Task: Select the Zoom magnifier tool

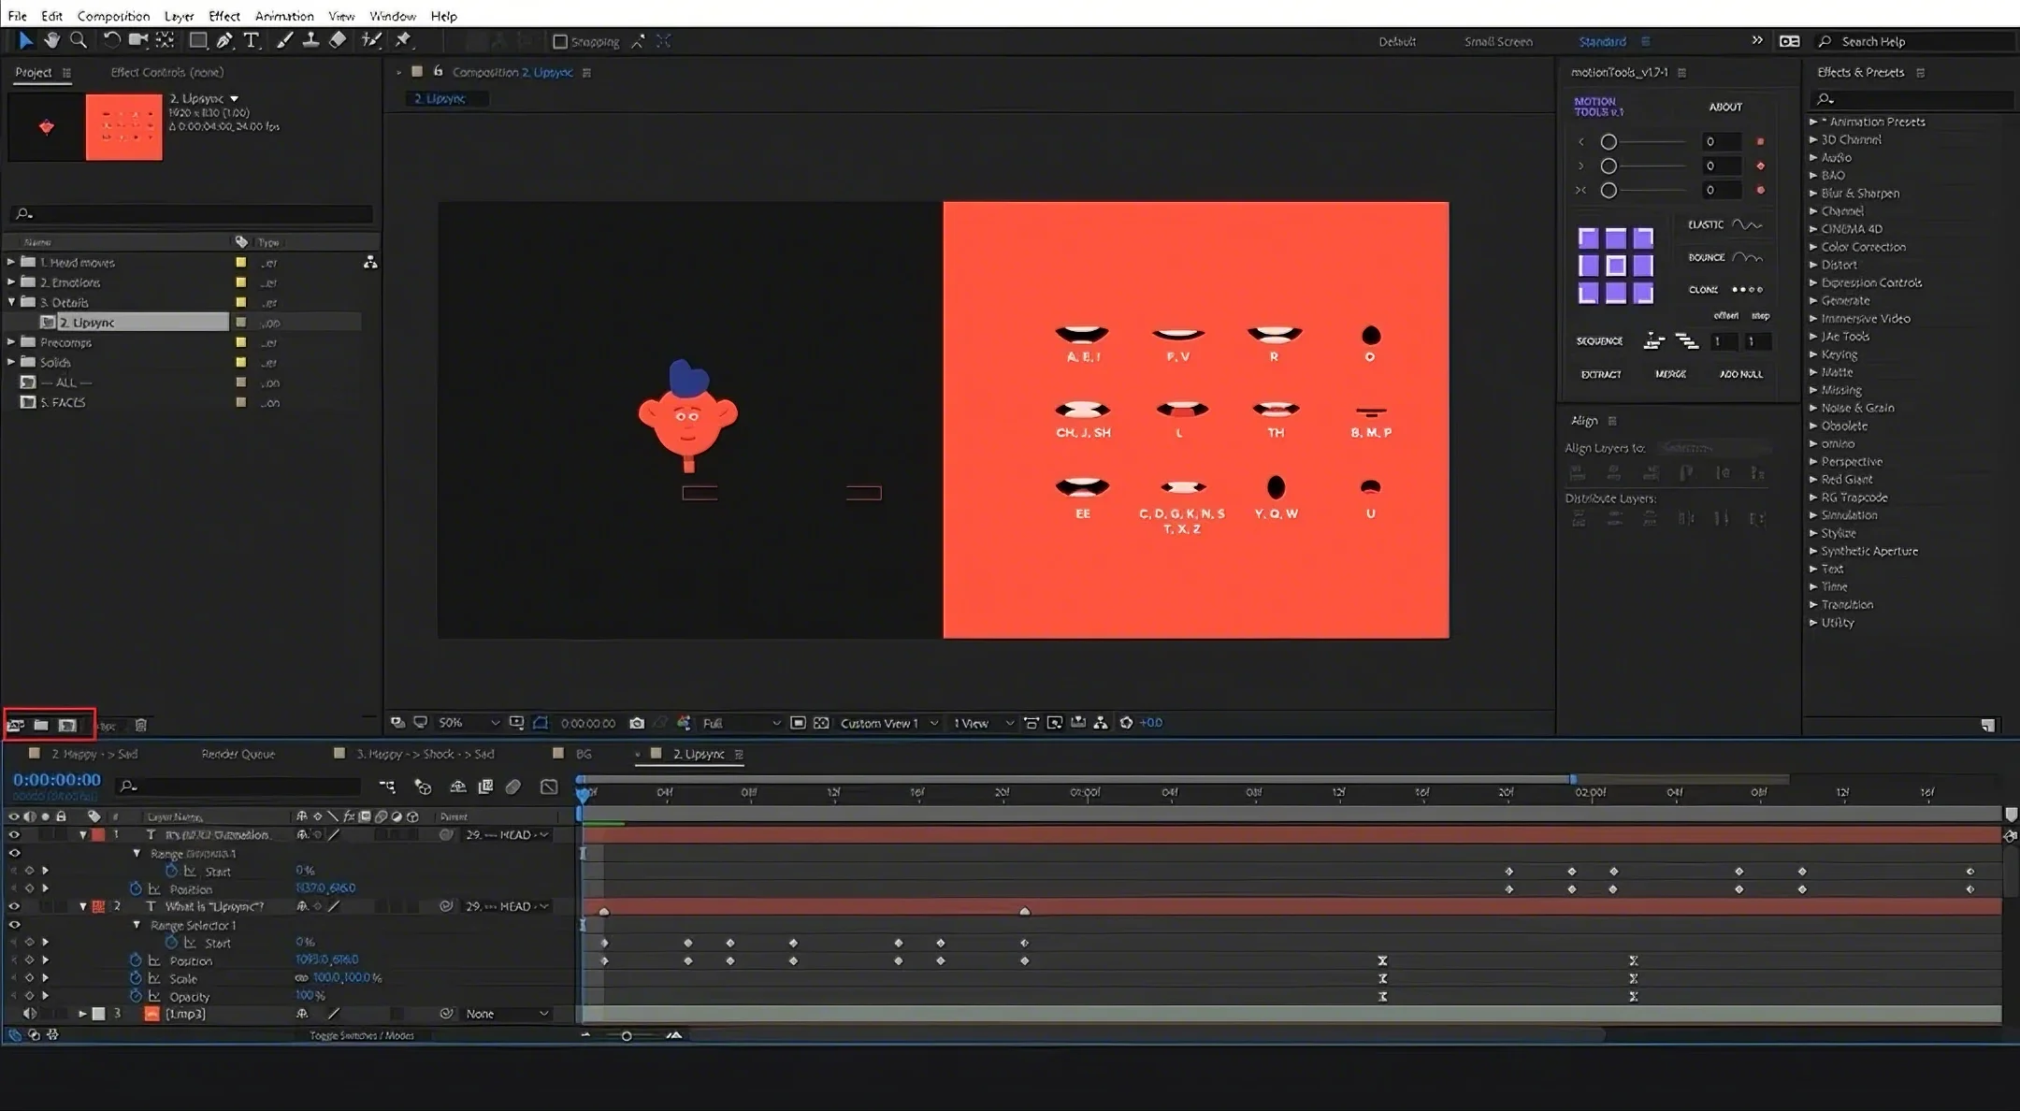Action: tap(79, 40)
